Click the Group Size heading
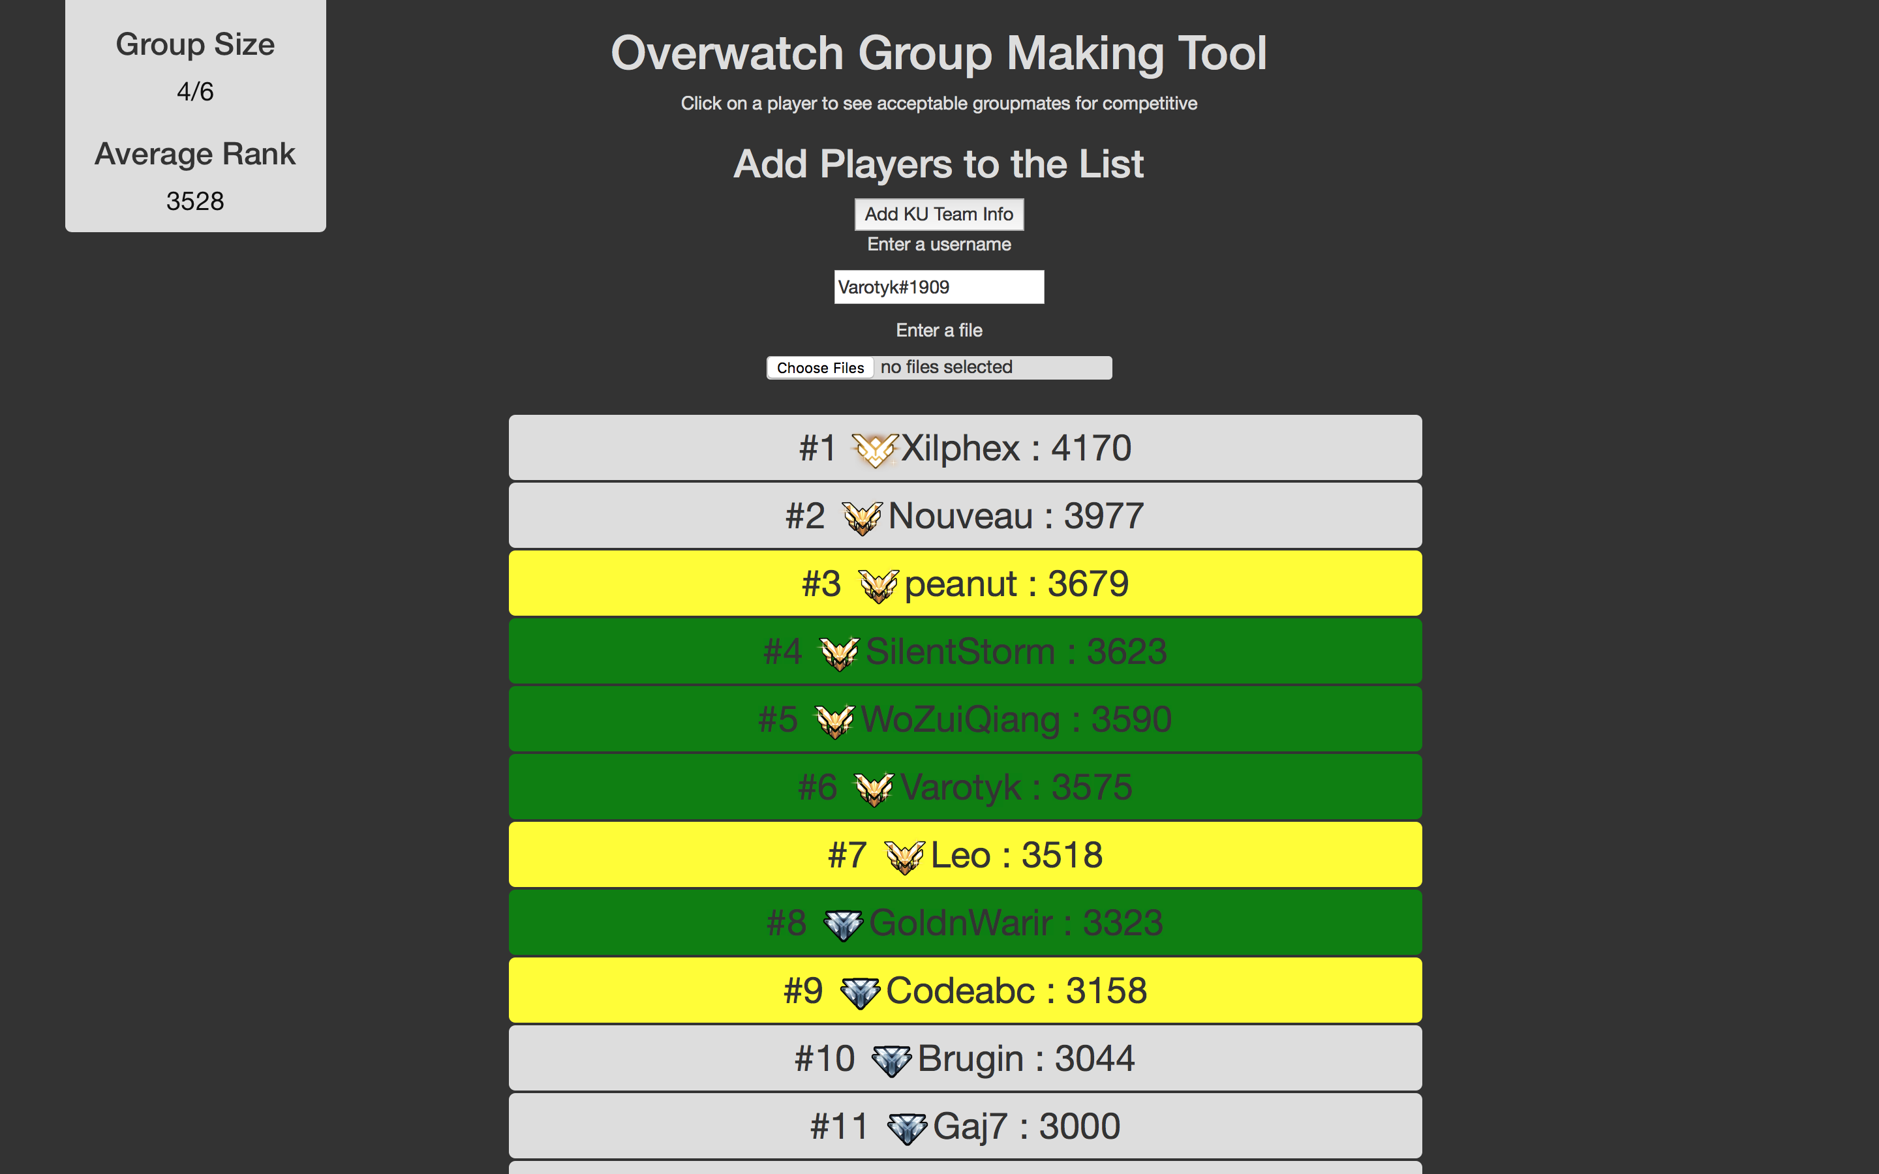The height and width of the screenshot is (1174, 1879). click(195, 45)
